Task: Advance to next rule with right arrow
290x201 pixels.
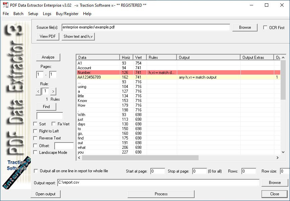Action: click(53, 91)
